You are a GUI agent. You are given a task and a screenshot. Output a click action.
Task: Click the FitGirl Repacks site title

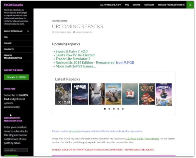pyautogui.click(x=13, y=5)
